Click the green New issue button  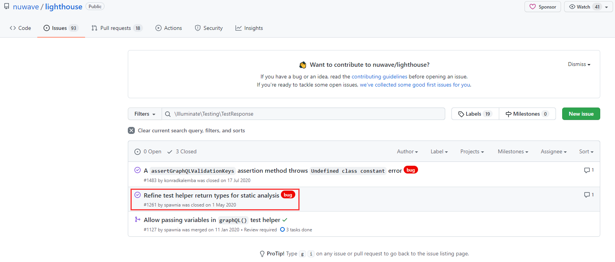coord(581,114)
